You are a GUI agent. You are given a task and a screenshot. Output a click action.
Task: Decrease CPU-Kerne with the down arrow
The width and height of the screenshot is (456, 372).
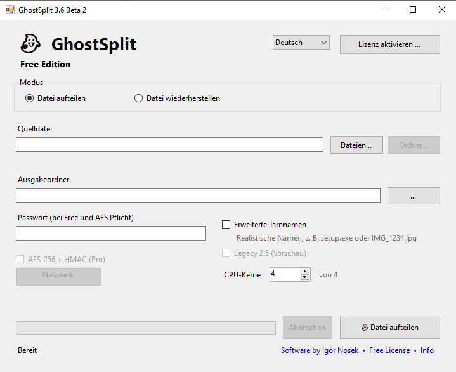305,277
